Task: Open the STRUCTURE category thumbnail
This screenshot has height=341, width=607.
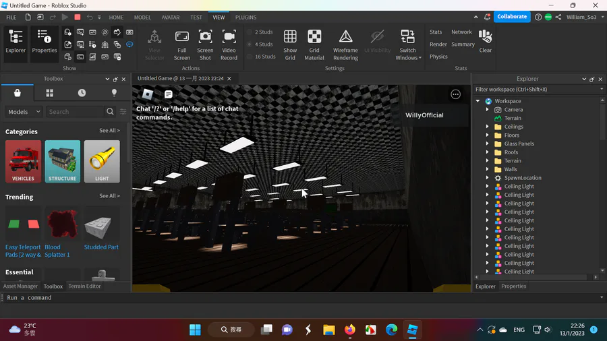Action: tap(62, 161)
